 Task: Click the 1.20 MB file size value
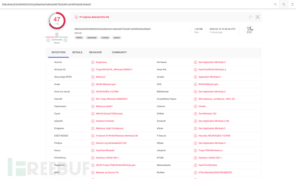click(x=198, y=29)
